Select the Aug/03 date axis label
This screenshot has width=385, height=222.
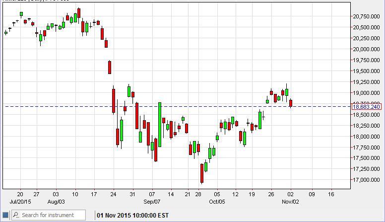[x=55, y=202]
